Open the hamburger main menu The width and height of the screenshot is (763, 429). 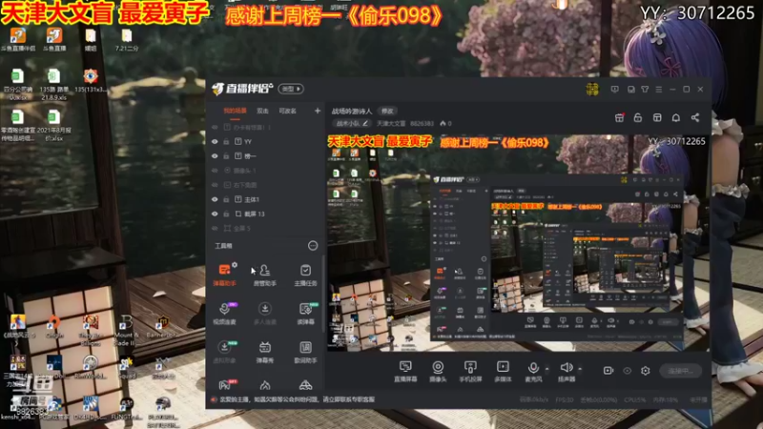(x=658, y=90)
